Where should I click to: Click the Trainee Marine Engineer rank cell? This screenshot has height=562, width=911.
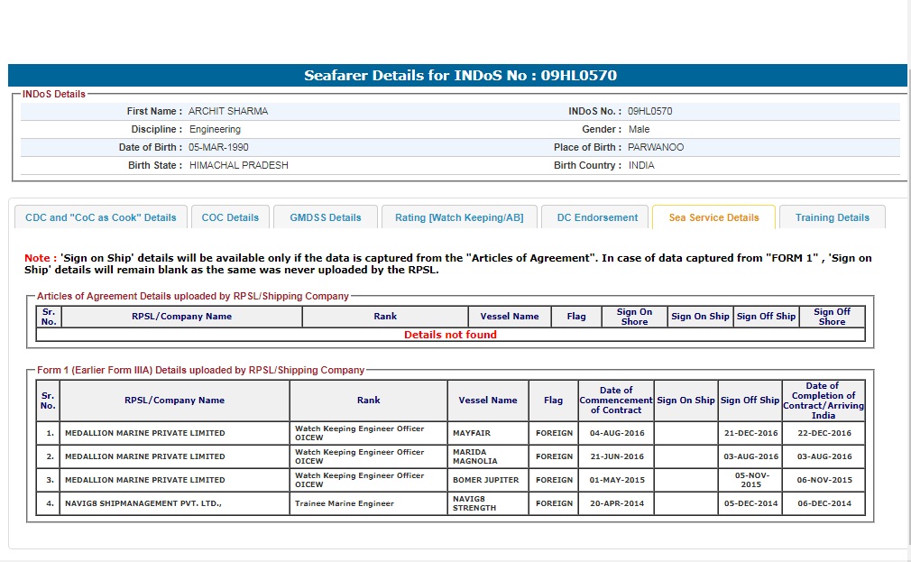coord(368,503)
